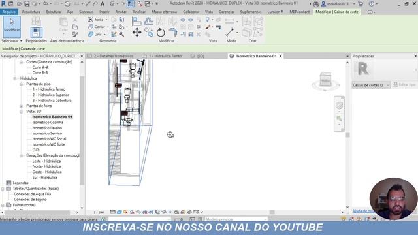Viewport: 418px width, 235px height.
Task: Collapse the Plantas de piso node
Action: pyautogui.click(x=21, y=84)
